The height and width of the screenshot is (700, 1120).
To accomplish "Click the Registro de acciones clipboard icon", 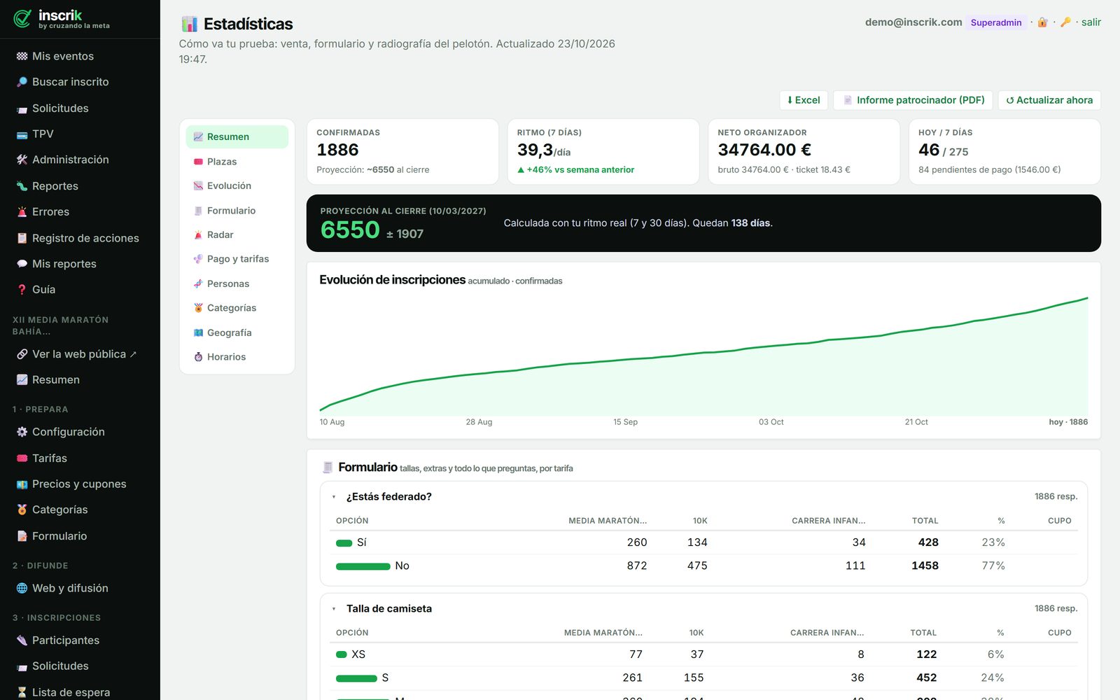I will (x=22, y=238).
